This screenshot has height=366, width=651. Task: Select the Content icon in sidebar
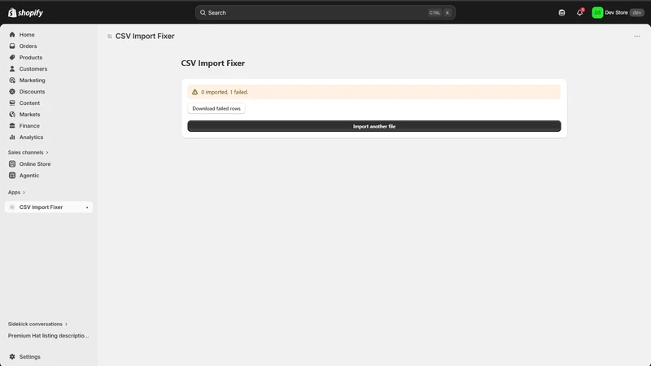pos(12,103)
